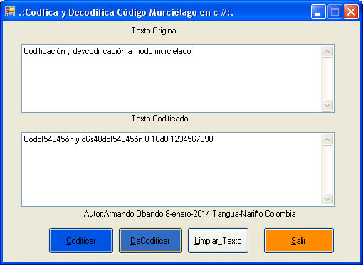This screenshot has height=265, width=363.
Task: Open the window system menu icon
Action: (10, 11)
